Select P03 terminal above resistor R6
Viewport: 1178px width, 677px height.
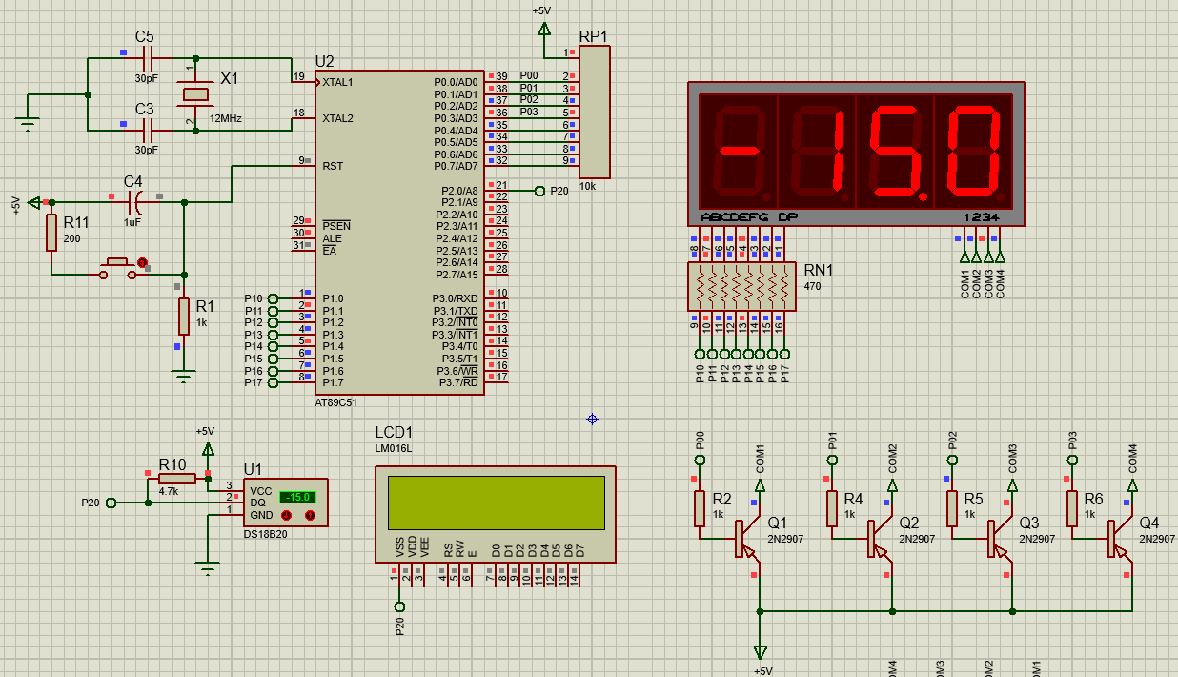(1072, 460)
